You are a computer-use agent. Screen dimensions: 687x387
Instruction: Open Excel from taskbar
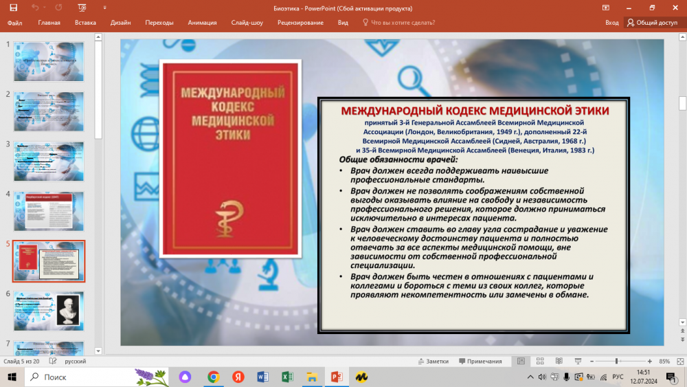click(287, 377)
